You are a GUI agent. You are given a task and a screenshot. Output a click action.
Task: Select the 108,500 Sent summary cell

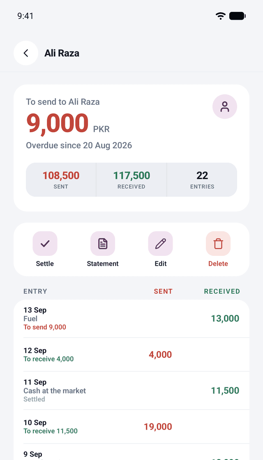click(x=61, y=179)
